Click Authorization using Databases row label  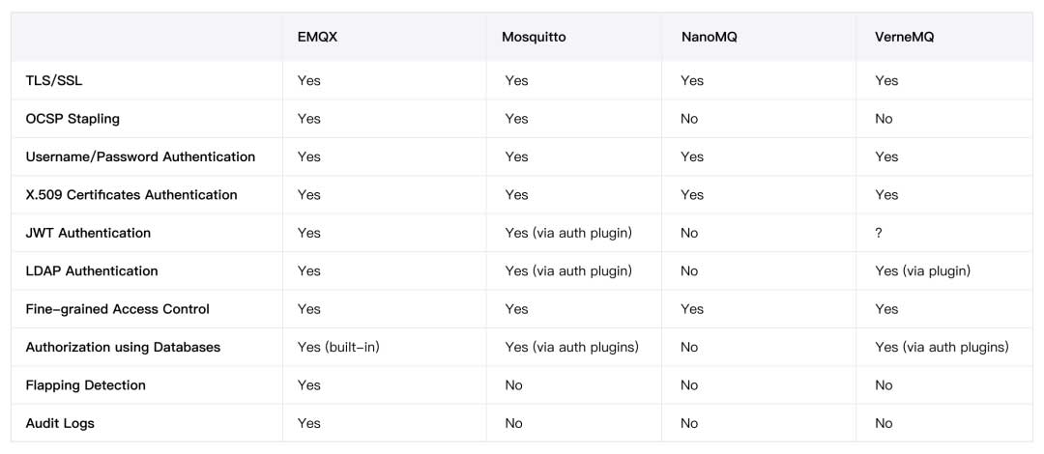[x=123, y=347]
